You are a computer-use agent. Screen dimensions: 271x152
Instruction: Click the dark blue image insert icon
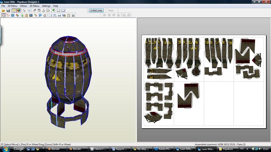tap(31, 15)
